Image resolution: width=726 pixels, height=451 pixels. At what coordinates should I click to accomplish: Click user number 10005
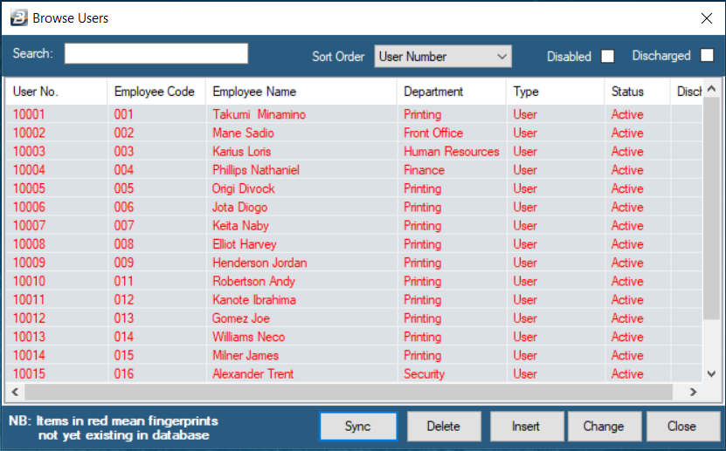click(x=29, y=188)
